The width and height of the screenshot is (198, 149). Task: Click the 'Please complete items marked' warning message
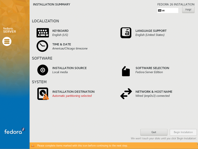coord(82,146)
